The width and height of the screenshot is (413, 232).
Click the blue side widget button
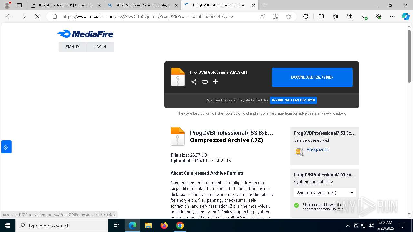6,147
